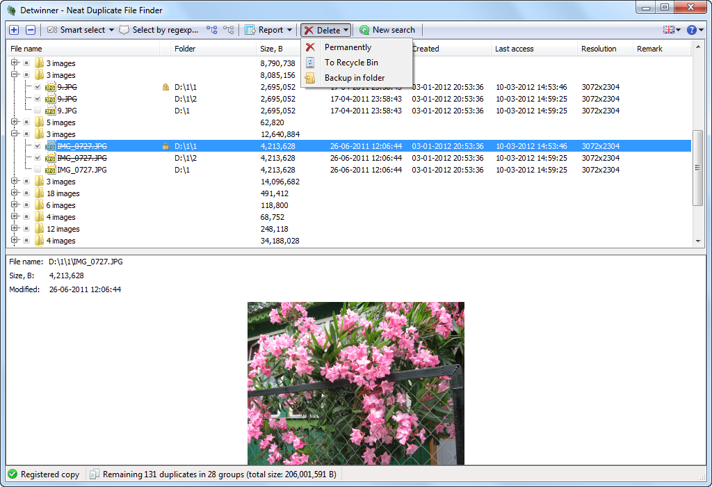
Task: Click the collapse all groups minus icon
Action: point(31,30)
